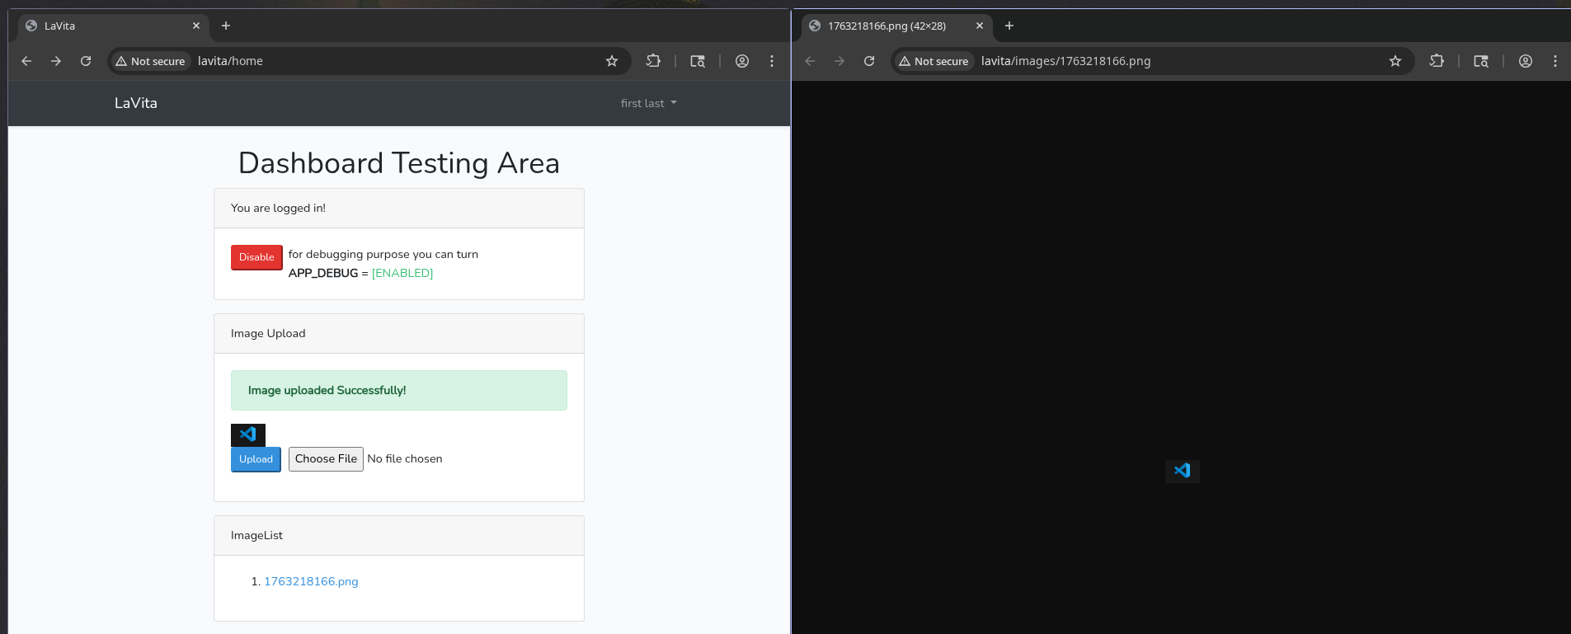Select the LaVita browser tab

tap(107, 26)
